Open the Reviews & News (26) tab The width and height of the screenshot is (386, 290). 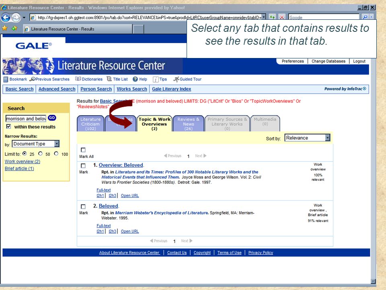click(188, 124)
